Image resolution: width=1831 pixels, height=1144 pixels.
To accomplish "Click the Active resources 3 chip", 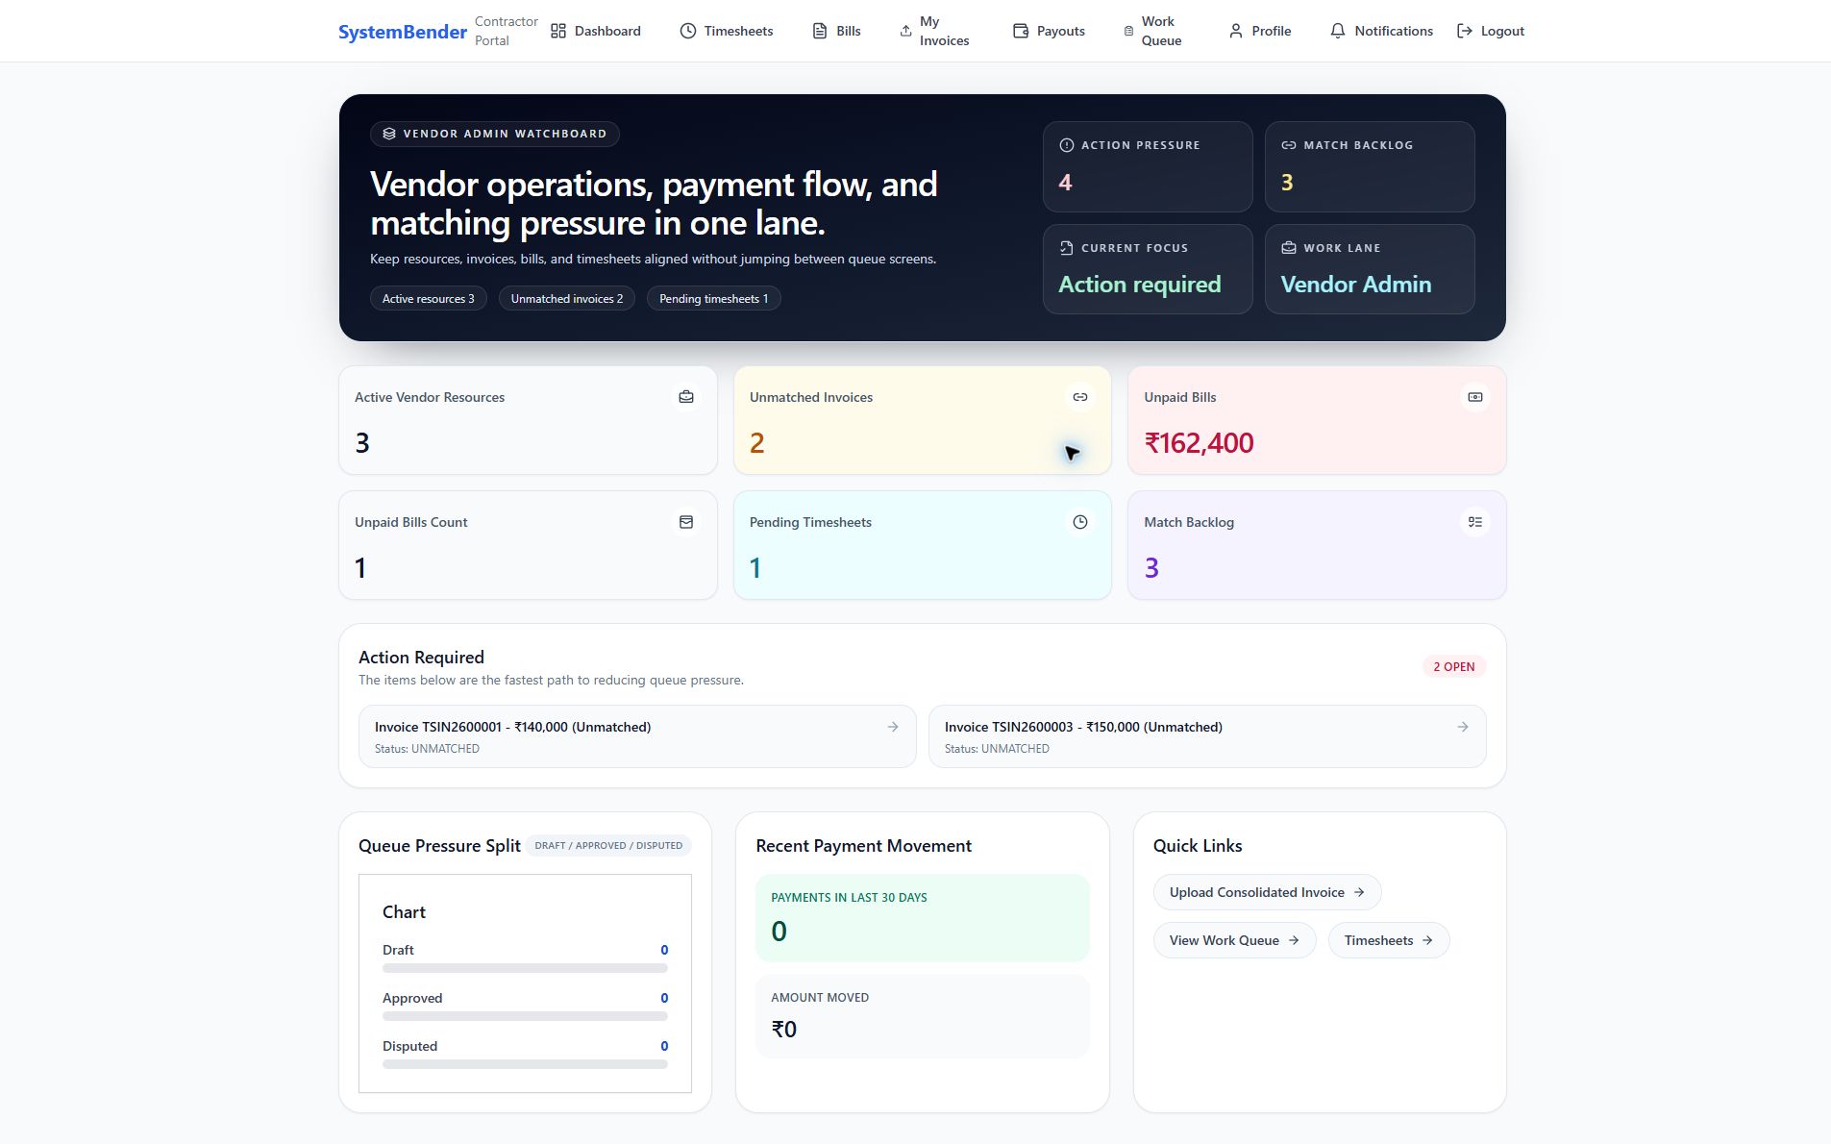I will tap(429, 299).
